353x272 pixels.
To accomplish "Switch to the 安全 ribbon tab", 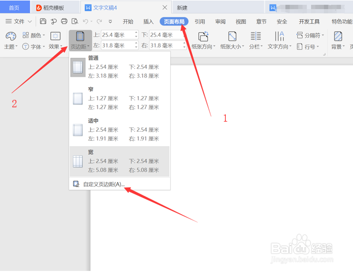I will coord(282,21).
